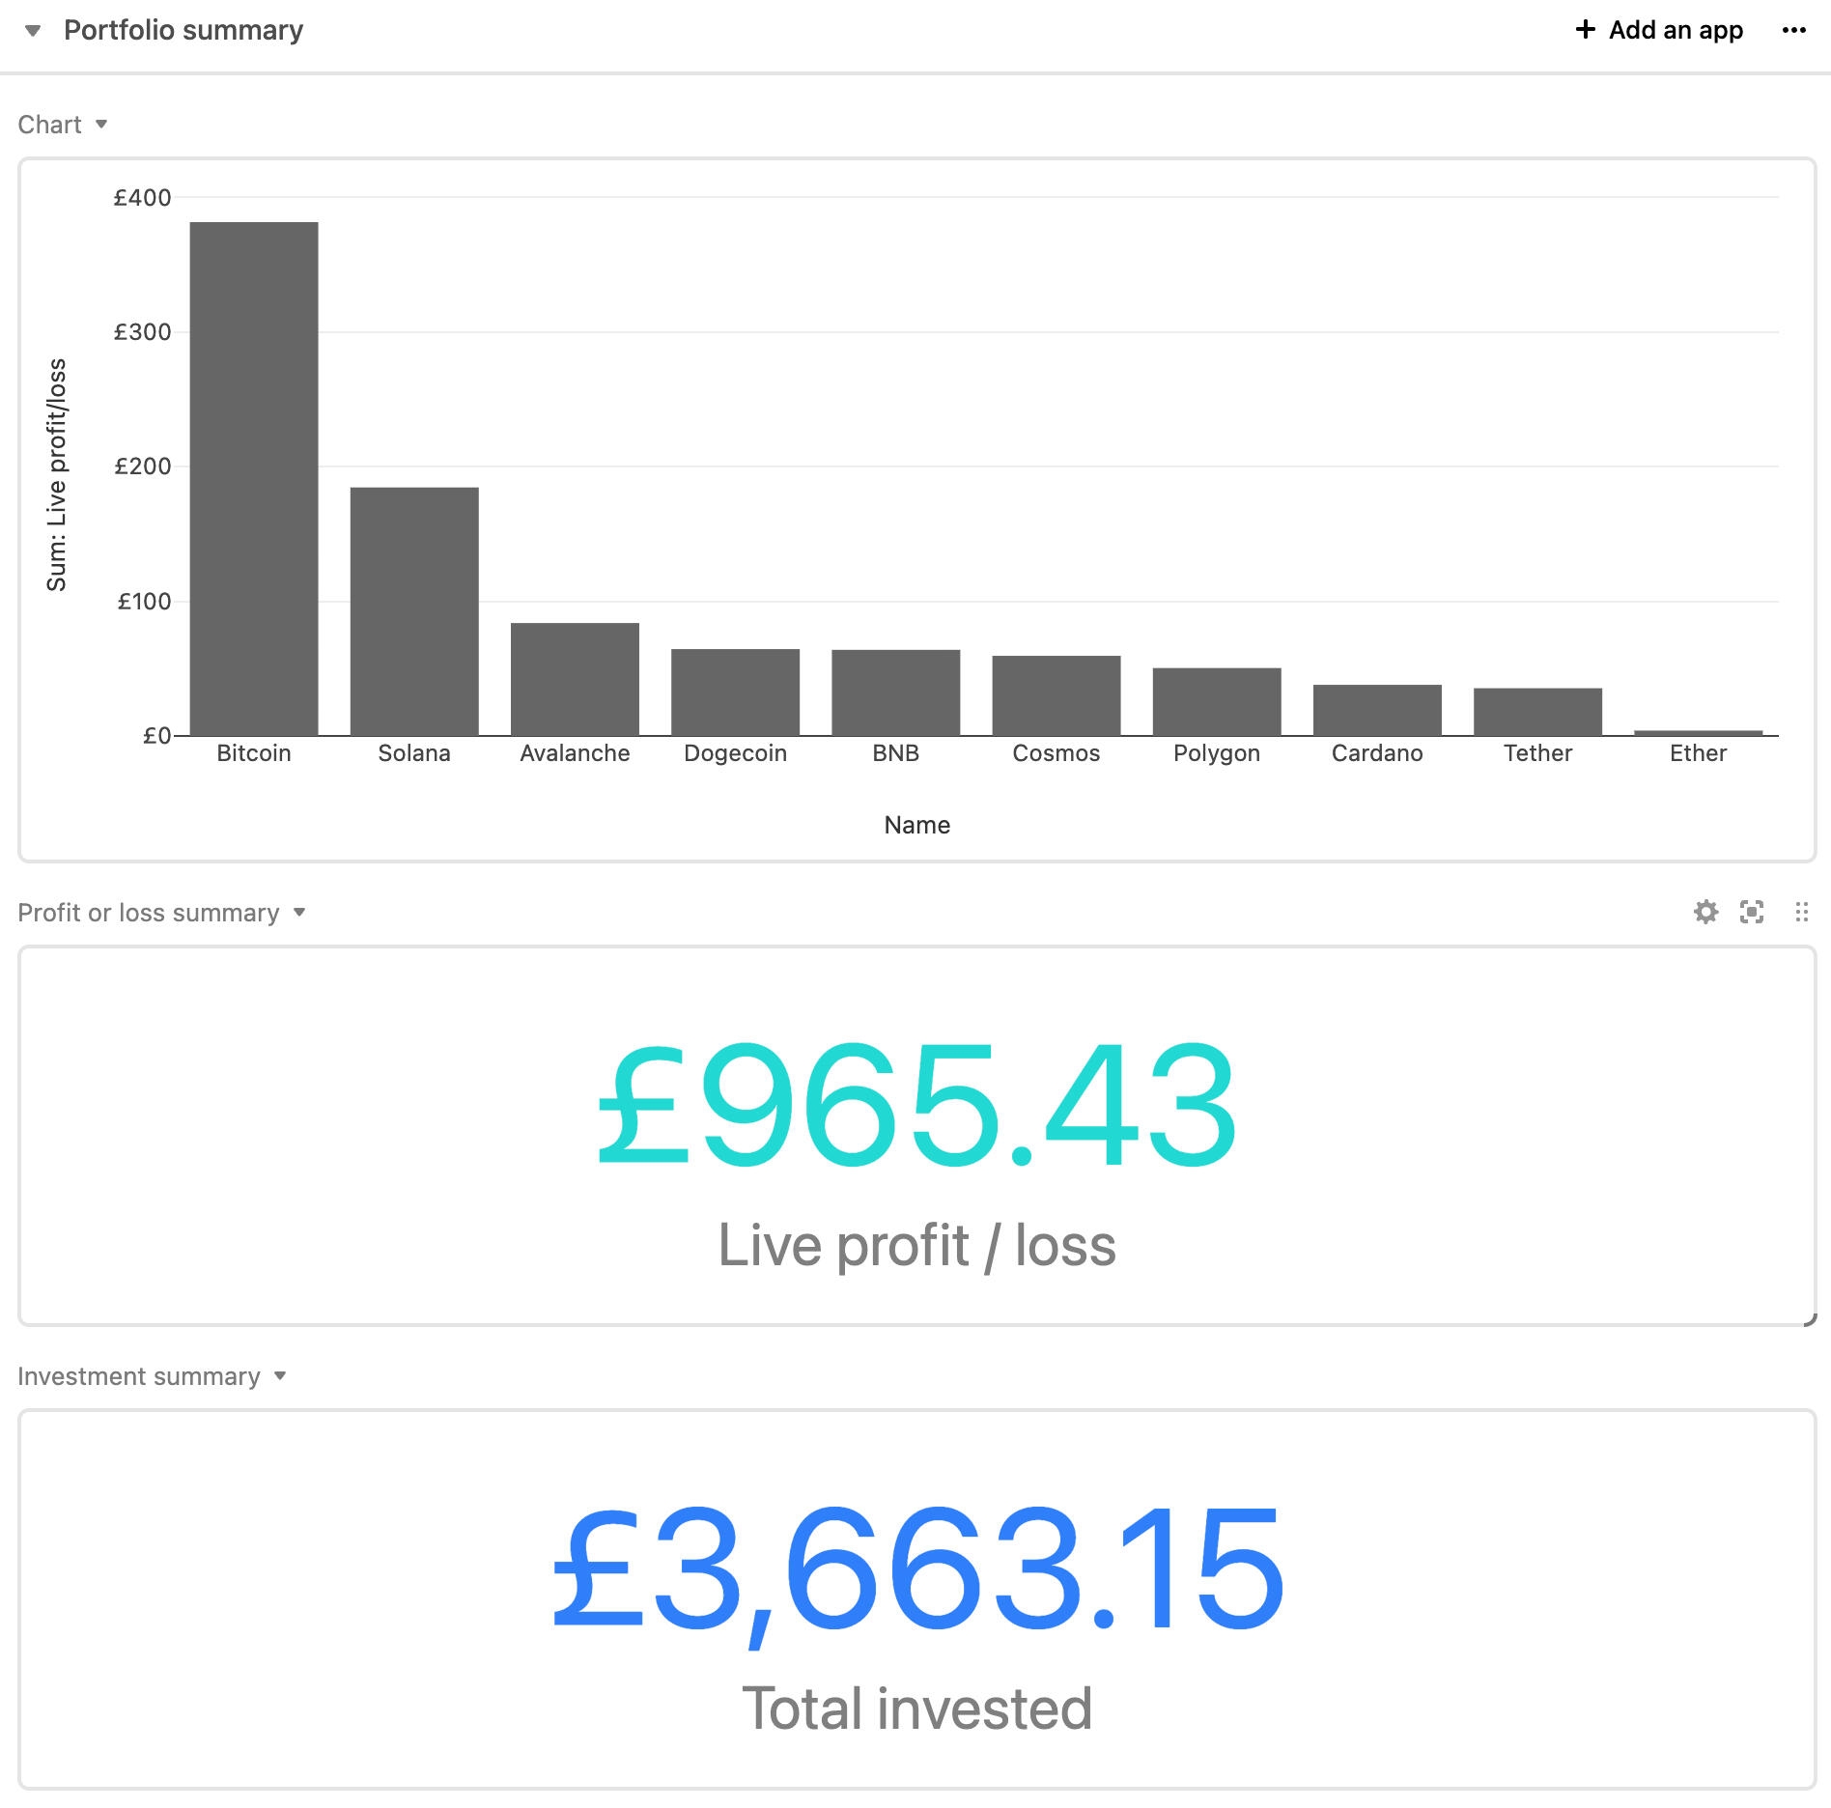Click the Add an app button
1831x1808 pixels.
(x=1675, y=30)
